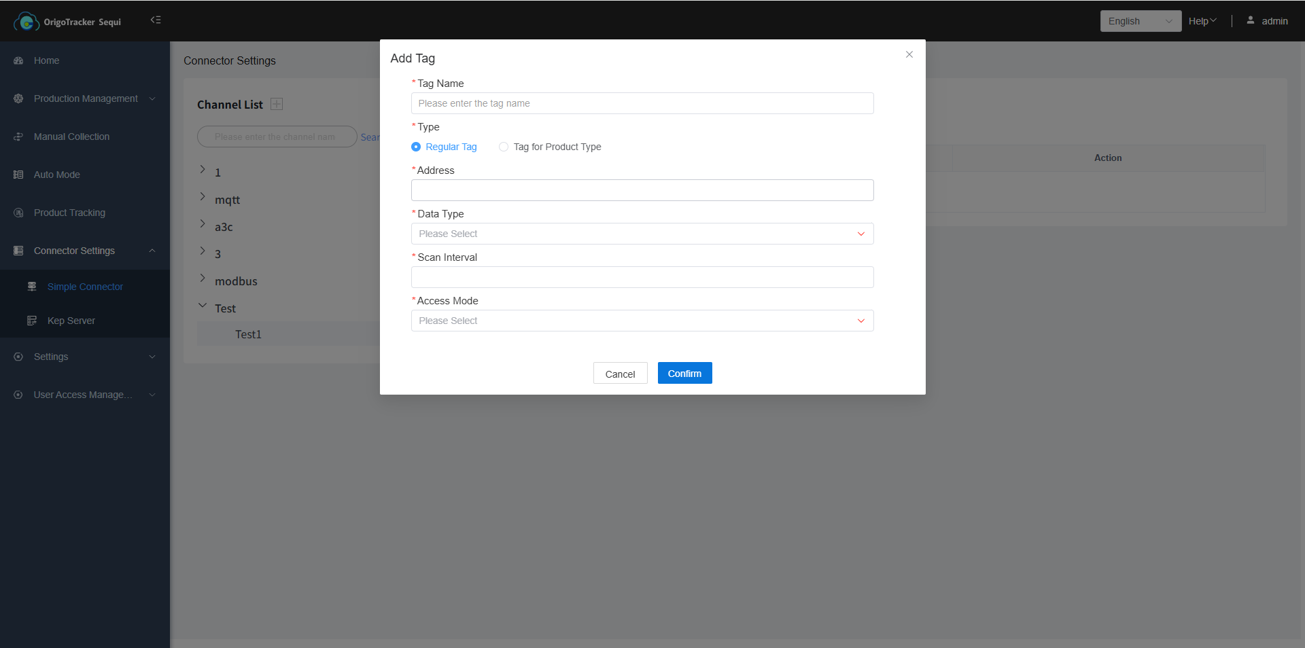Select the Regular Tag radio button
This screenshot has height=648, width=1305.
pyautogui.click(x=416, y=147)
